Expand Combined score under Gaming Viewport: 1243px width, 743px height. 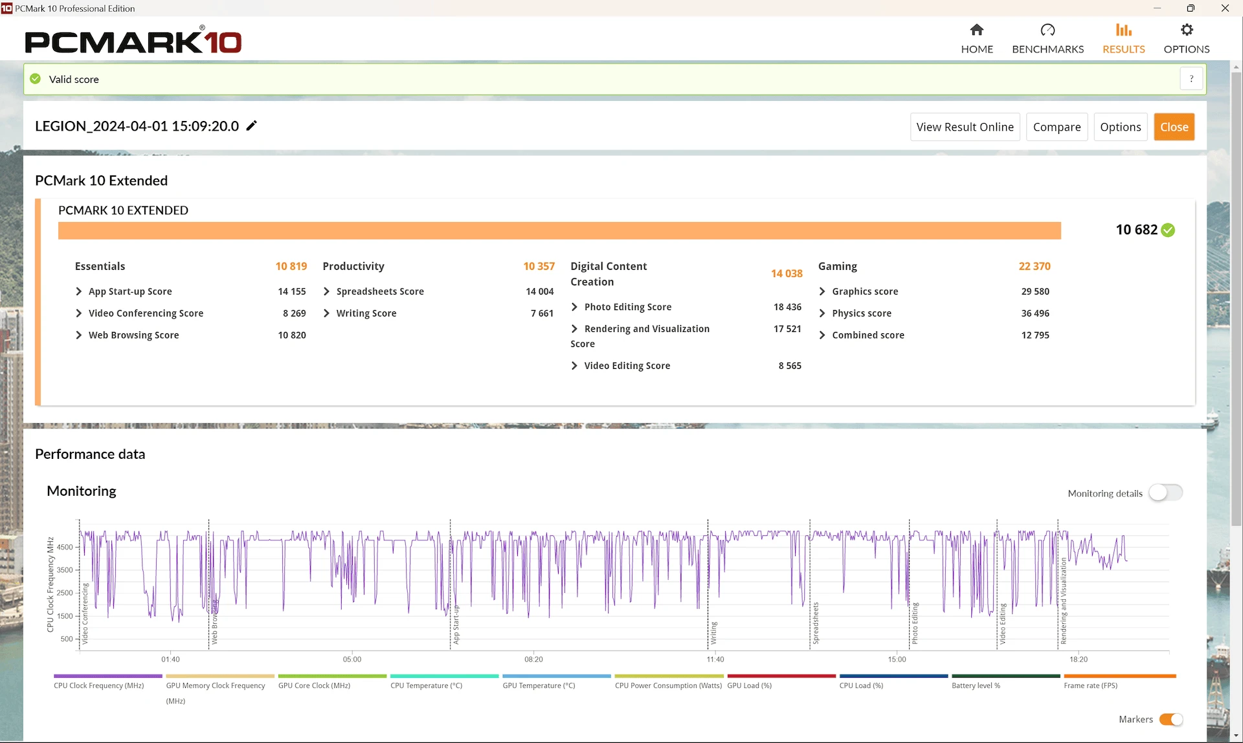(822, 335)
